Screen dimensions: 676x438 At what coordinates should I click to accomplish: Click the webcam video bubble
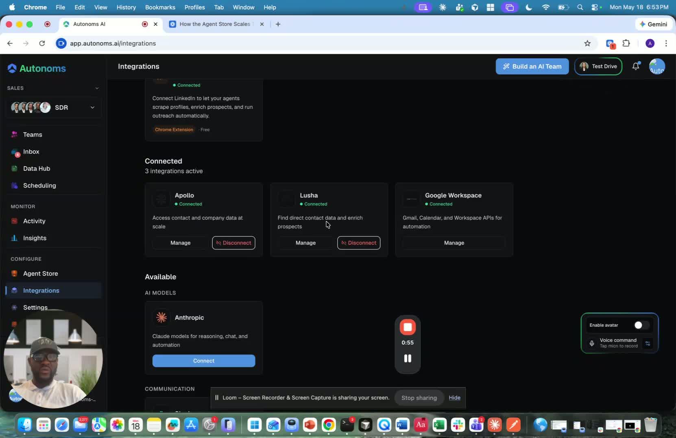(53, 359)
